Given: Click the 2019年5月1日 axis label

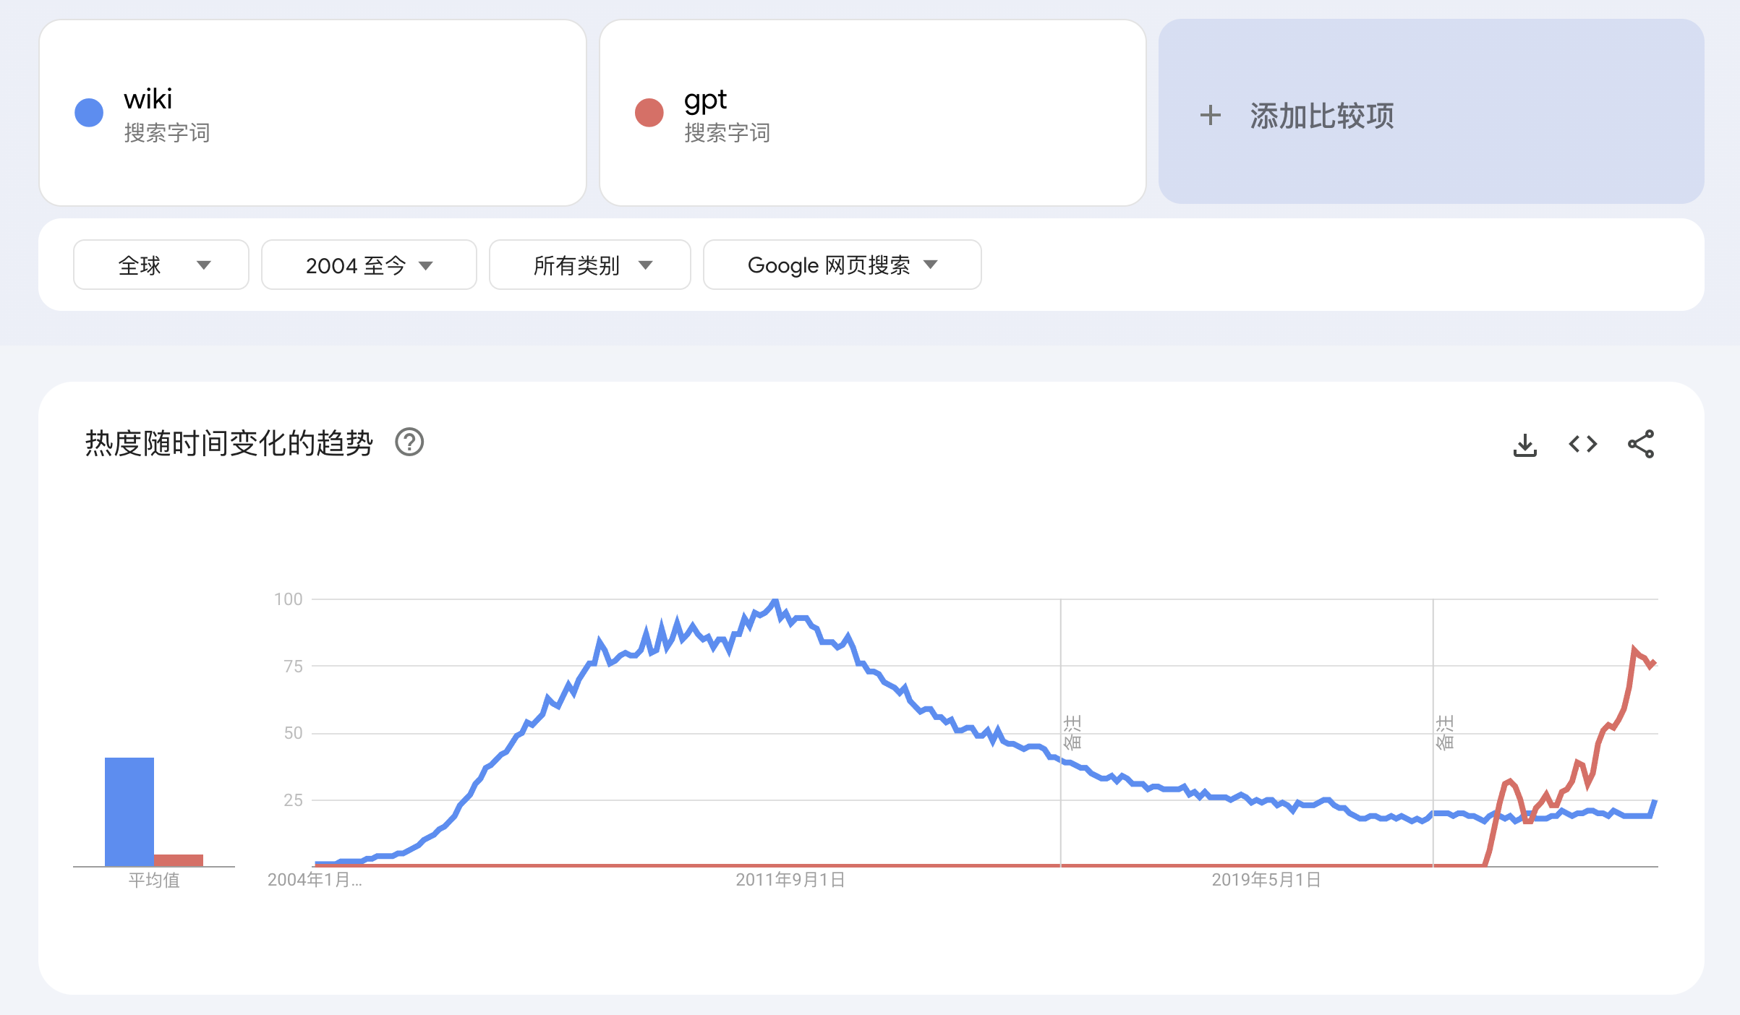Looking at the screenshot, I should point(1266,880).
